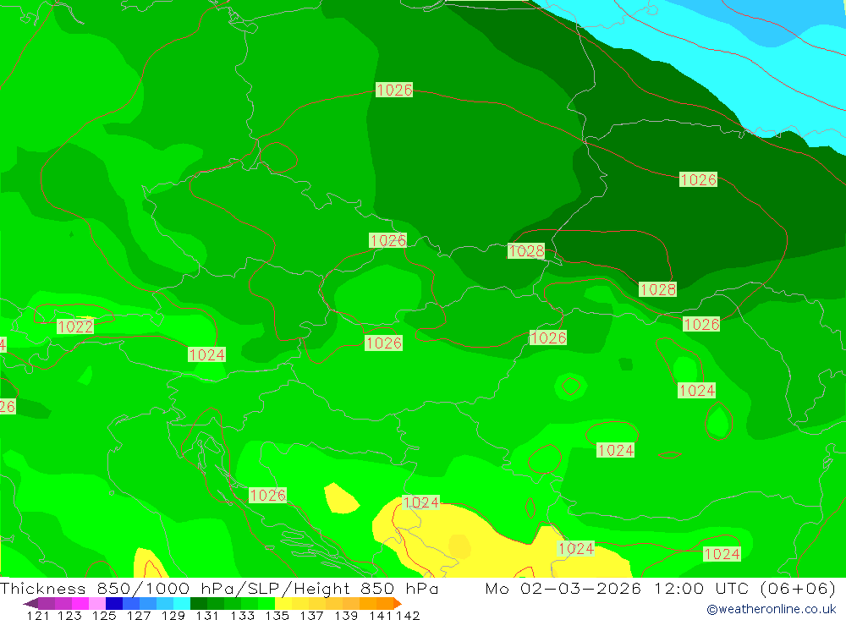Click the legend value 131
846x620 pixels.
tap(207, 615)
